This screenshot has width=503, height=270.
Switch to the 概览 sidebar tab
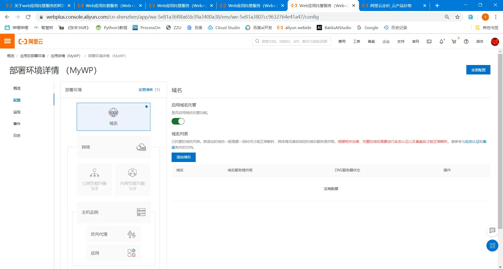(17, 88)
